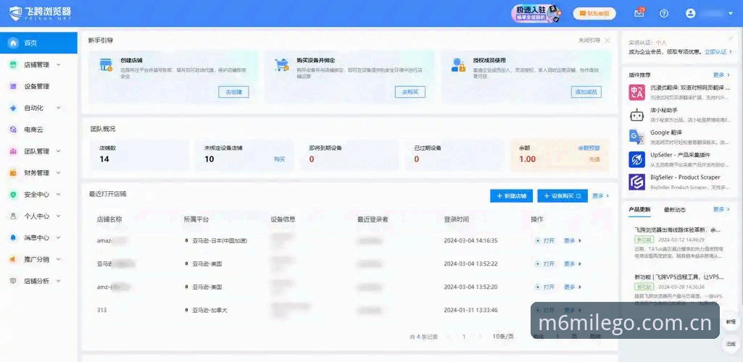Click 更多 link beside 插件推荐

click(721, 75)
